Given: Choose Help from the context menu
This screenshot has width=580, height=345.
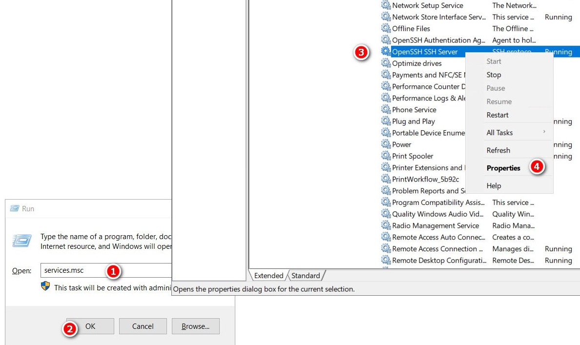Looking at the screenshot, I should coord(494,185).
